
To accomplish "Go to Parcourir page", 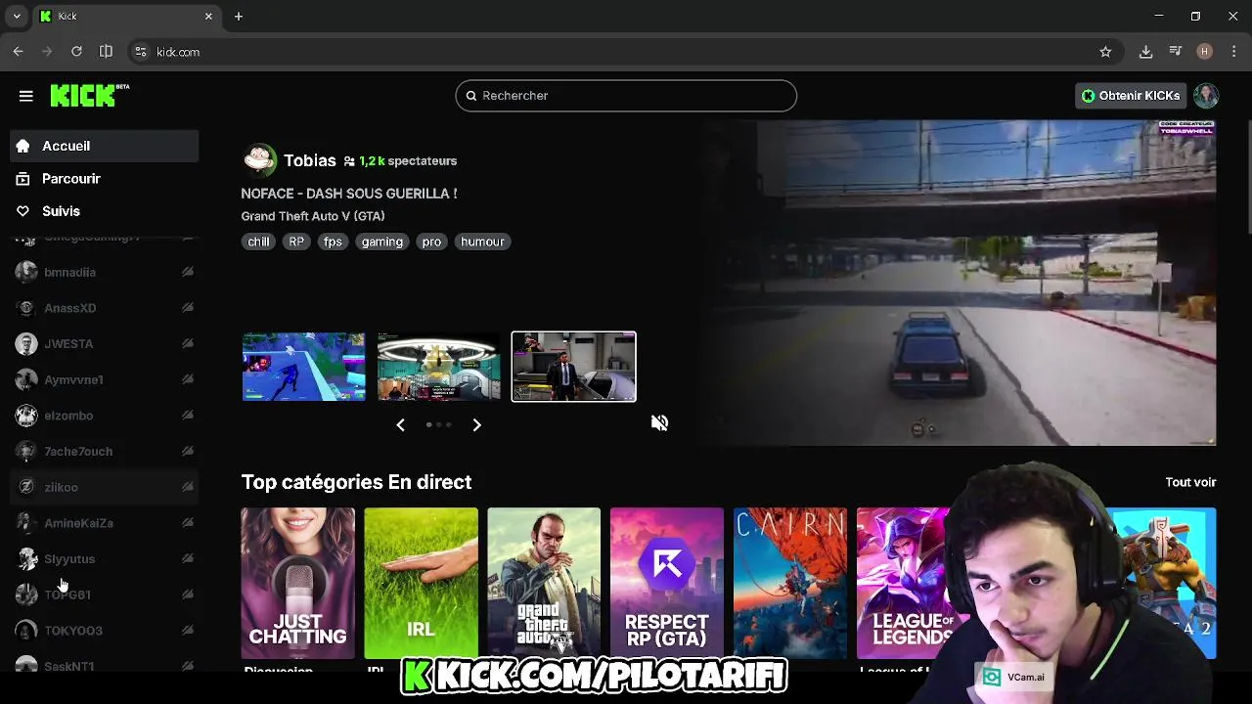I will point(104,179).
